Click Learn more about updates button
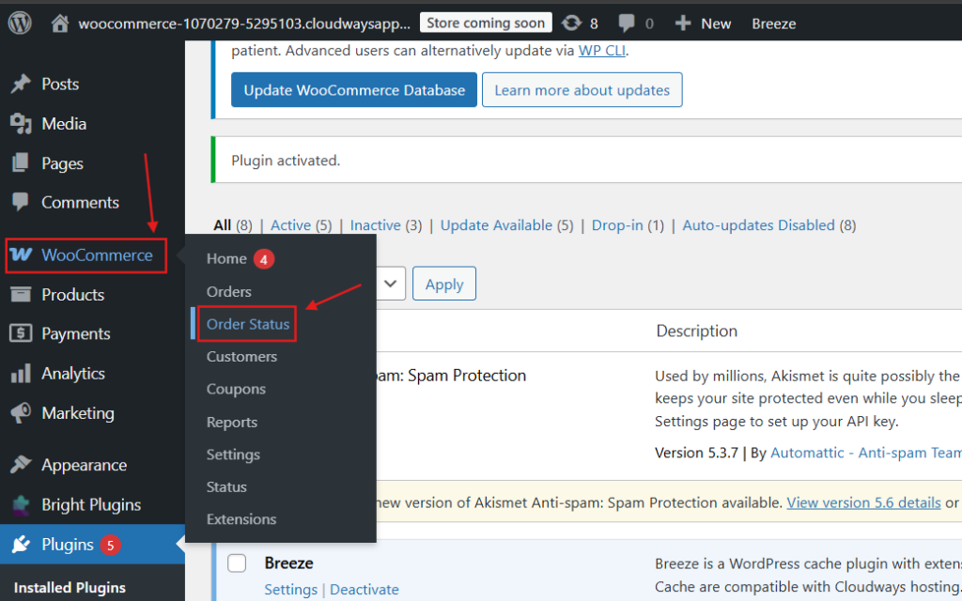This screenshot has height=601, width=962. click(582, 89)
